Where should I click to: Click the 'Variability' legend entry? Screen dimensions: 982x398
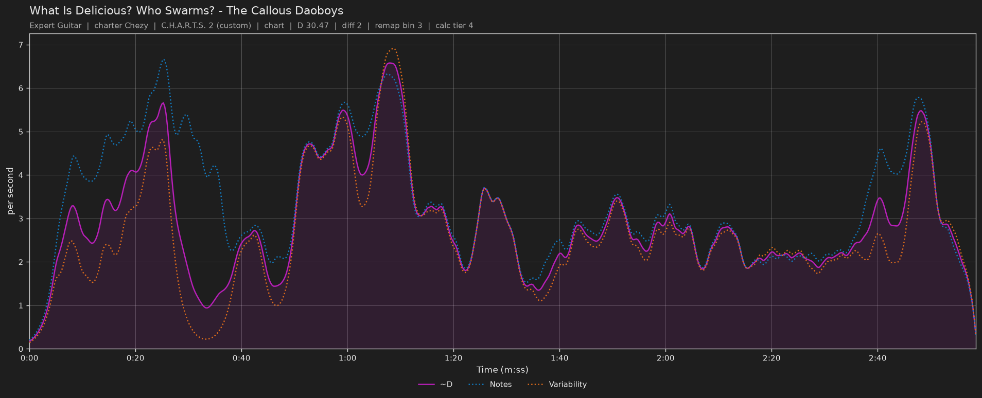(x=557, y=385)
